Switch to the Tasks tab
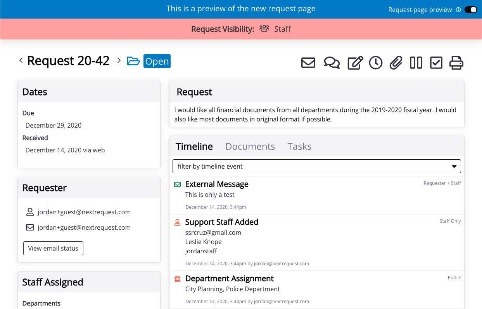 pyautogui.click(x=299, y=147)
